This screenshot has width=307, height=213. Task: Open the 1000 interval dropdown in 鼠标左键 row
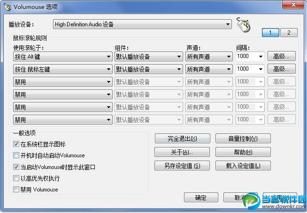click(x=250, y=69)
